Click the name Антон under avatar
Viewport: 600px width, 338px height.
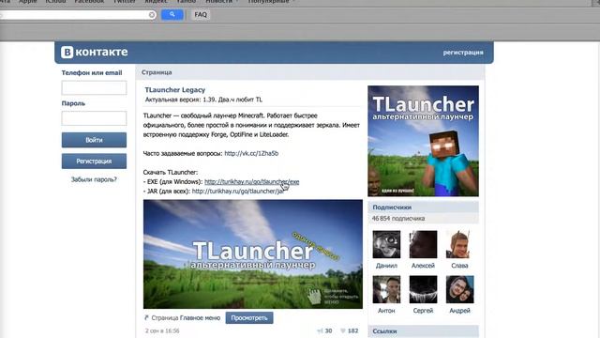coord(386,311)
